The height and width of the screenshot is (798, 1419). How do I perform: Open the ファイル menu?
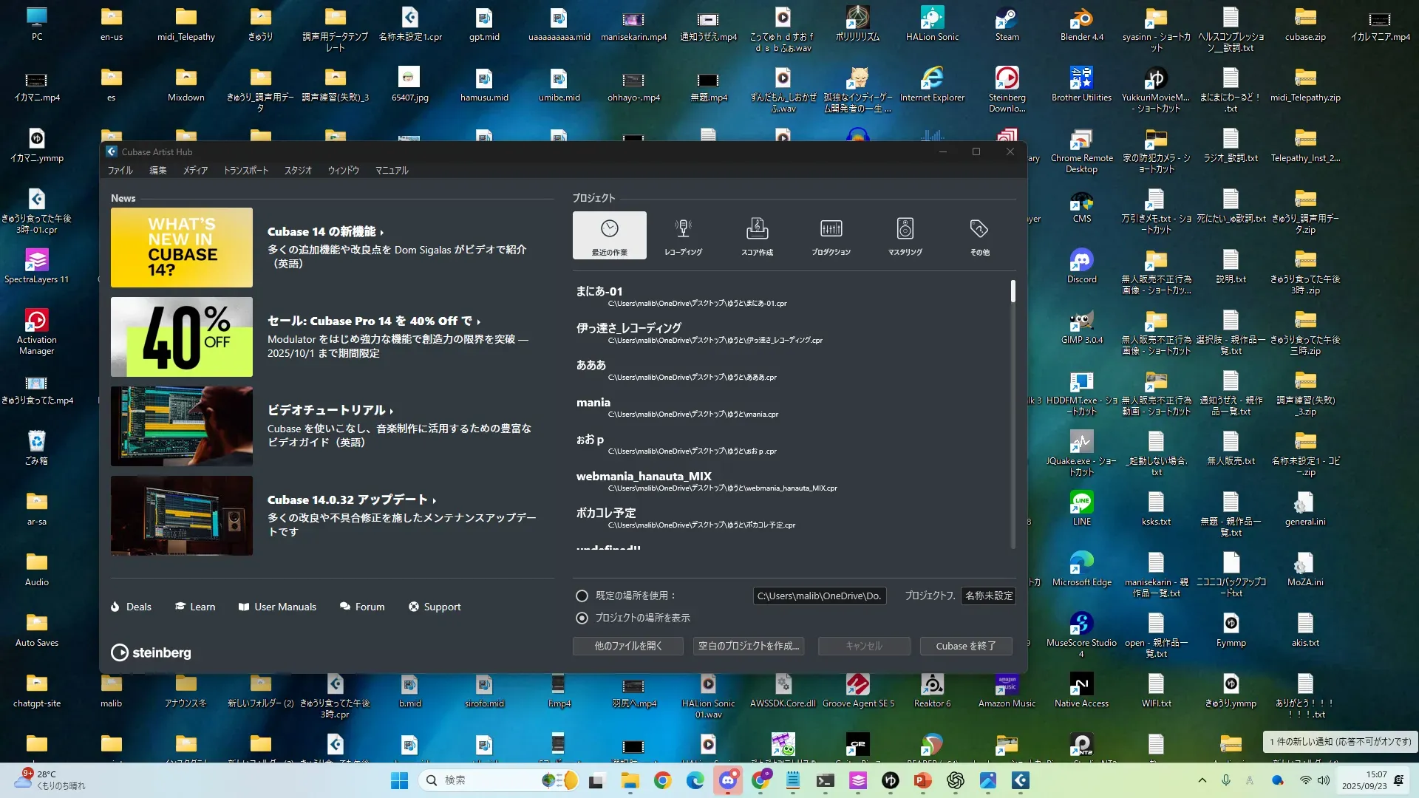(x=120, y=170)
